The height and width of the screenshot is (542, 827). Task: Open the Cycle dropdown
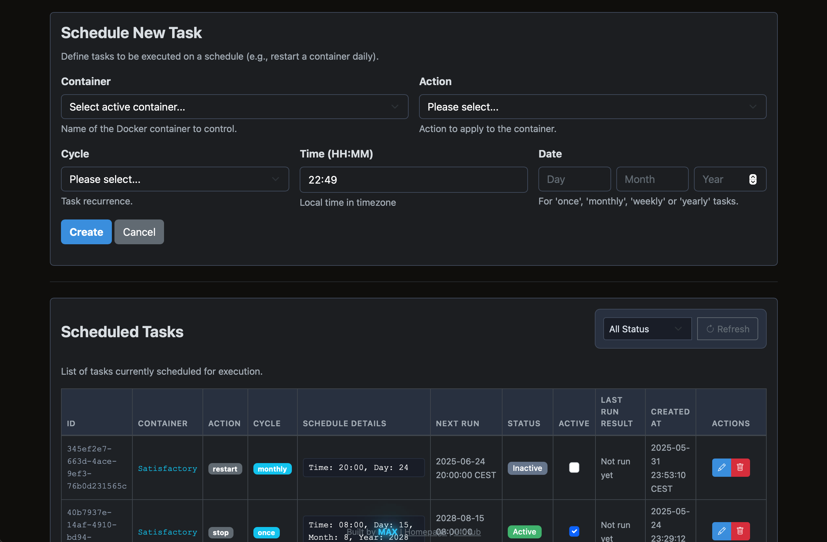[x=175, y=179]
